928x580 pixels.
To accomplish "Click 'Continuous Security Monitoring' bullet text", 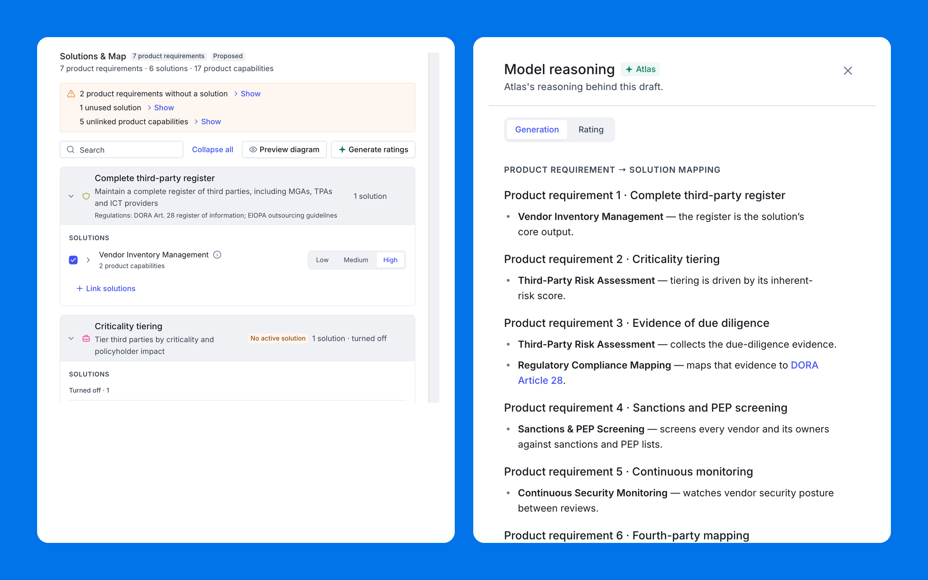I will 592,493.
